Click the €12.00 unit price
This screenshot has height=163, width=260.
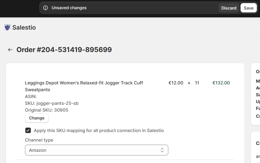176,83
